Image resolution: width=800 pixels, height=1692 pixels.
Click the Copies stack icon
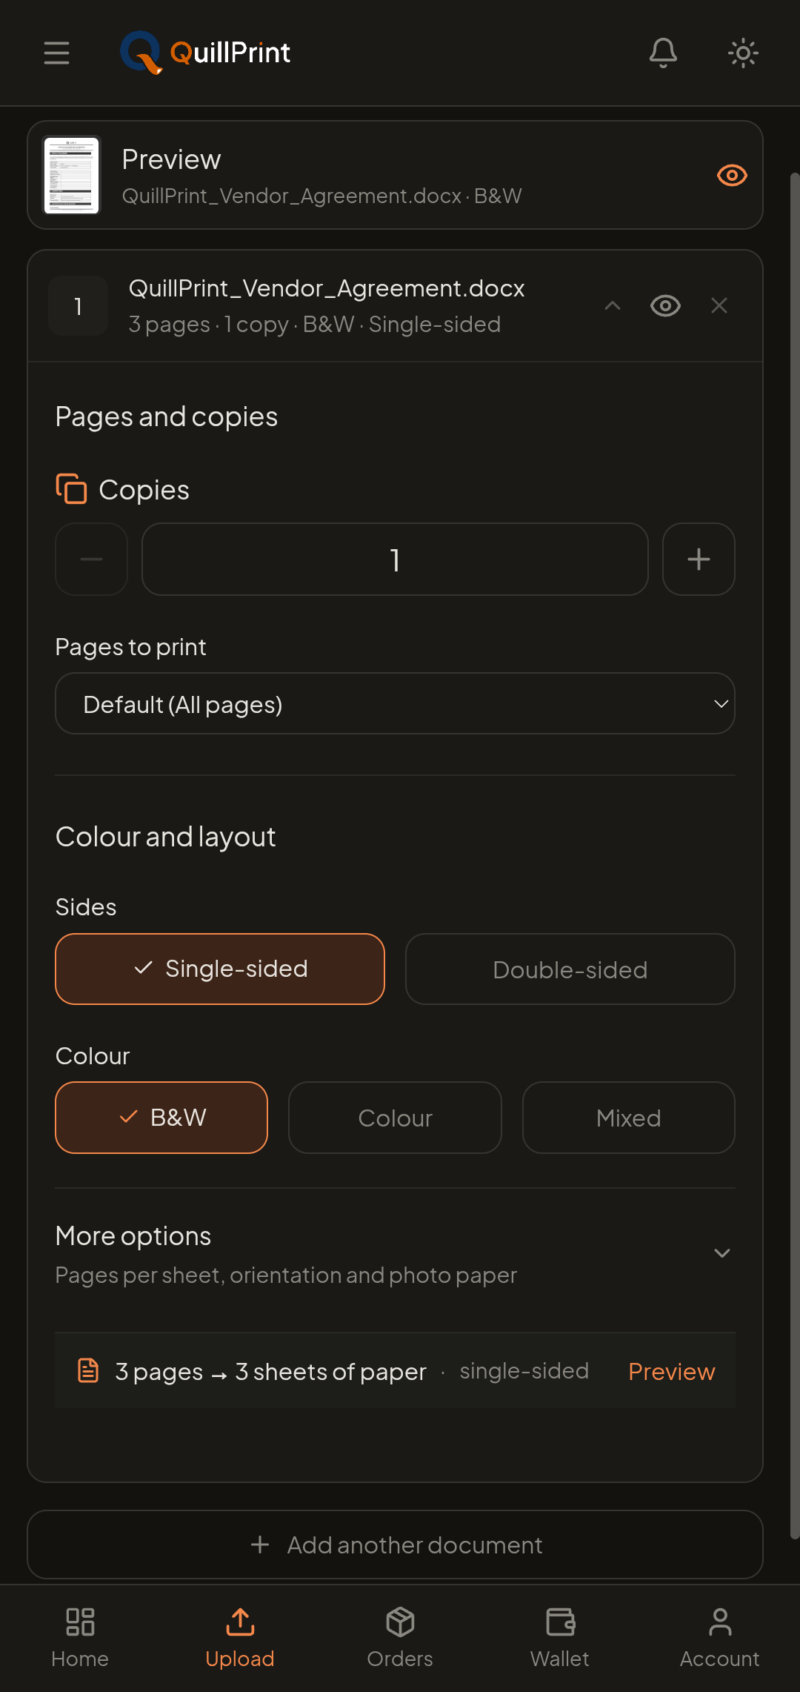pos(72,489)
